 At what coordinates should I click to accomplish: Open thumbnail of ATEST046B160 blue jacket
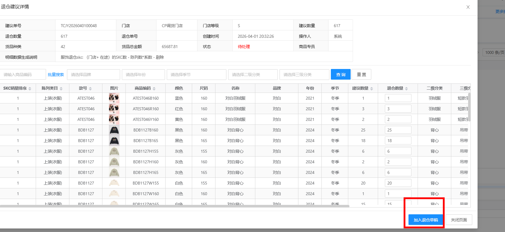coord(114,98)
